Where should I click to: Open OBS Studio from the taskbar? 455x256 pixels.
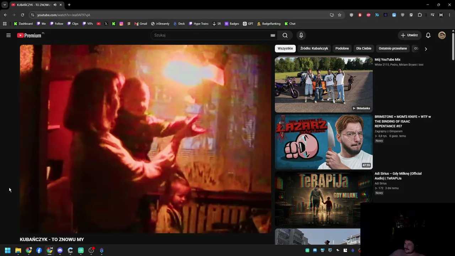(x=91, y=250)
